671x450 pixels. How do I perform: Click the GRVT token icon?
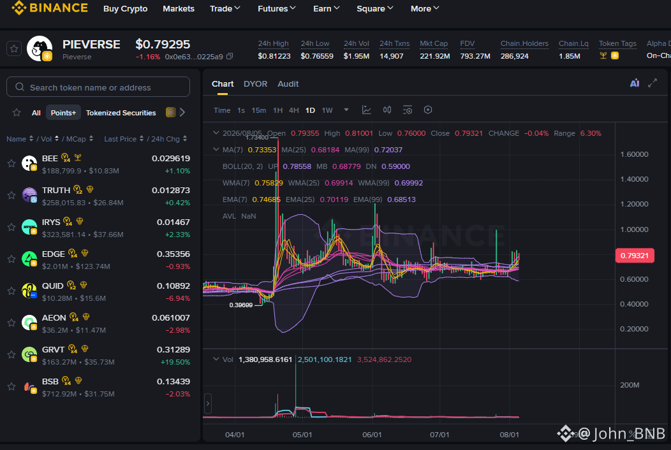[29, 354]
